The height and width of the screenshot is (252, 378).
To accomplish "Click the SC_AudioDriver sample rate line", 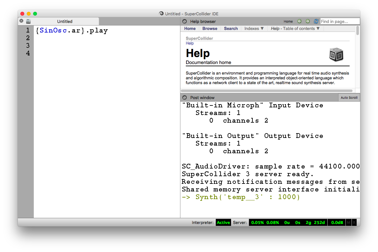I will point(271,167).
